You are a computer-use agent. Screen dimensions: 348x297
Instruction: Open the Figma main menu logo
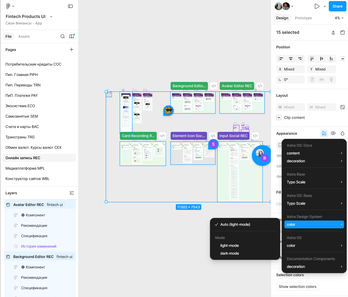[x=8, y=6]
